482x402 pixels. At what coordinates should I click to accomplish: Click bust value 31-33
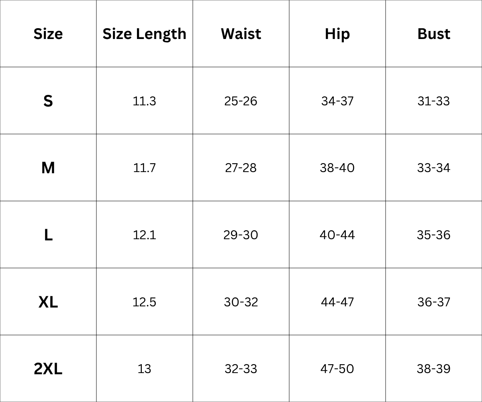(433, 101)
